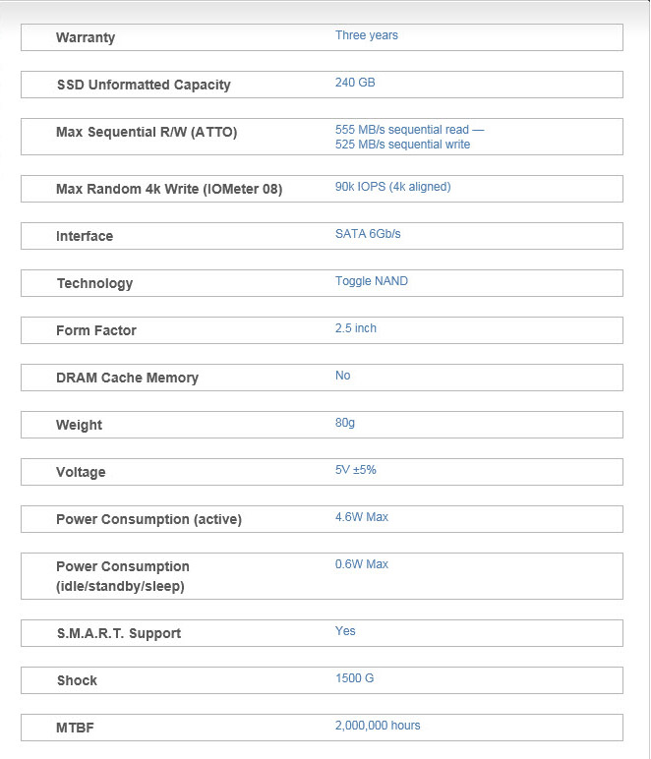Select the Toggle NAND technology value
This screenshot has height=759, width=651.
point(372,281)
